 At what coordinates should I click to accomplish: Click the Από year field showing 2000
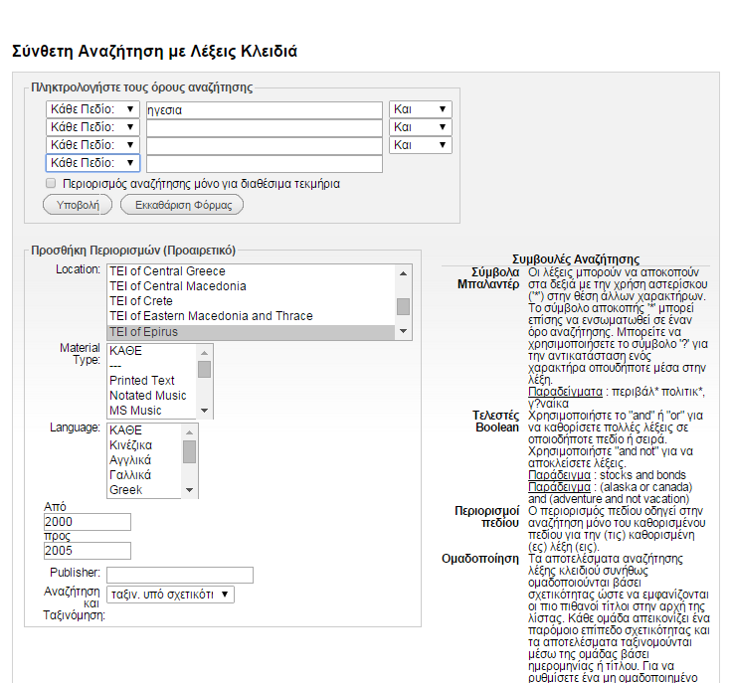tap(88, 522)
